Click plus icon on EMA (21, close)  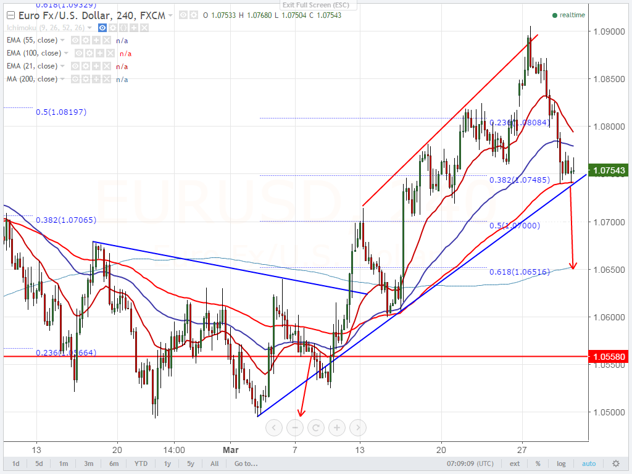coord(96,66)
